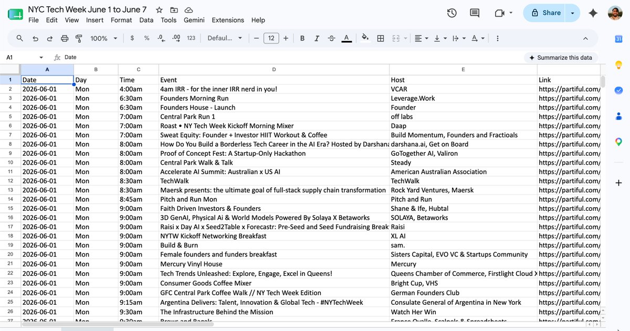Open the Extensions menu
The height and width of the screenshot is (331, 630).
tap(228, 20)
